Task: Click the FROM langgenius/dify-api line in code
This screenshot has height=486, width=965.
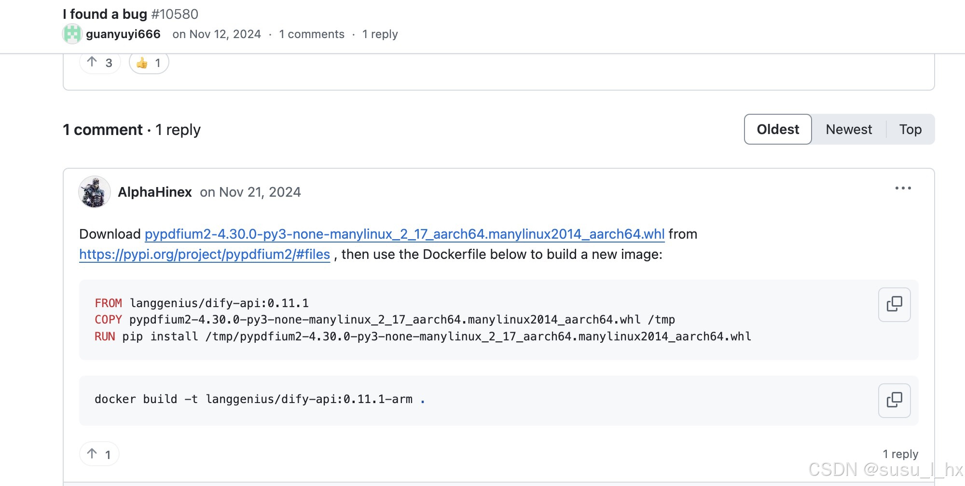Action: tap(202, 303)
